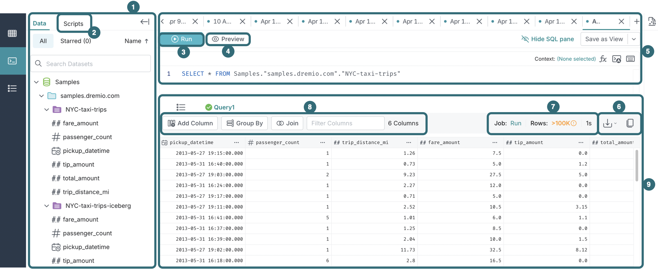Filter datasets by Starred
The height and width of the screenshot is (269, 658).
(75, 41)
